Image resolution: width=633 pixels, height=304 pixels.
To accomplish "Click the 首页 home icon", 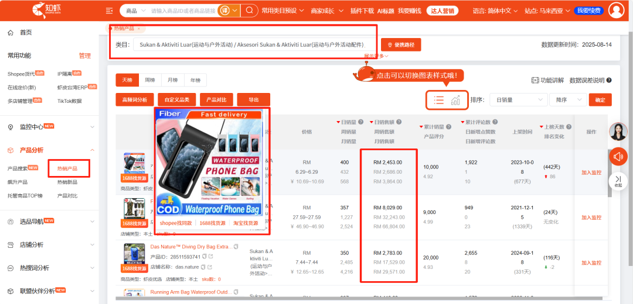I will click(x=11, y=33).
